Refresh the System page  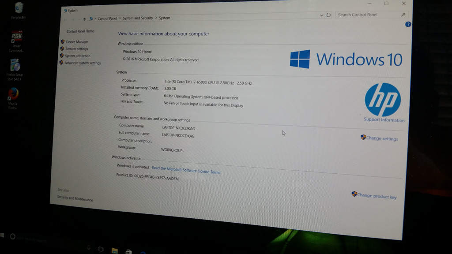pyautogui.click(x=328, y=15)
